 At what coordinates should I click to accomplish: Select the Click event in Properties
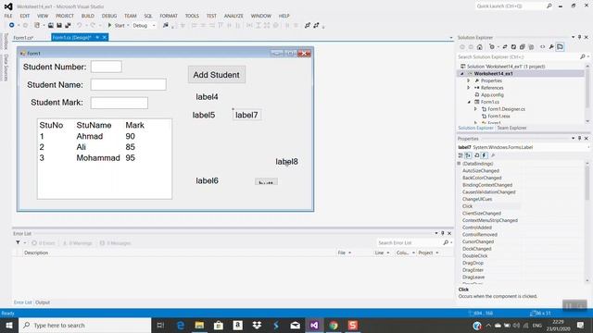pos(467,206)
